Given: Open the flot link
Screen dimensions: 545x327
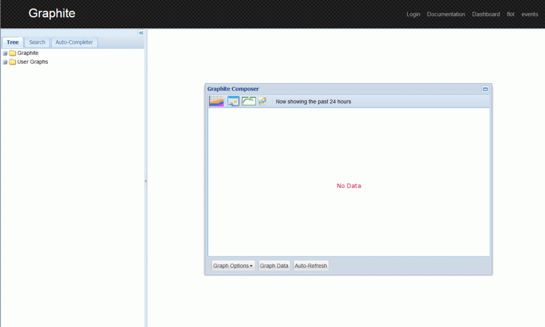Looking at the screenshot, I should (x=511, y=14).
